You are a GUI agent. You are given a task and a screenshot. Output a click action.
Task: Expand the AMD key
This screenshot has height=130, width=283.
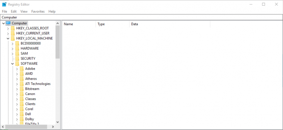[17, 74]
